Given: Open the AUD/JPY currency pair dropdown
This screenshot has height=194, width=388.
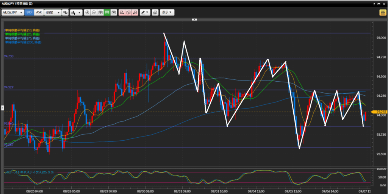Looking at the screenshot, I should (13, 12).
